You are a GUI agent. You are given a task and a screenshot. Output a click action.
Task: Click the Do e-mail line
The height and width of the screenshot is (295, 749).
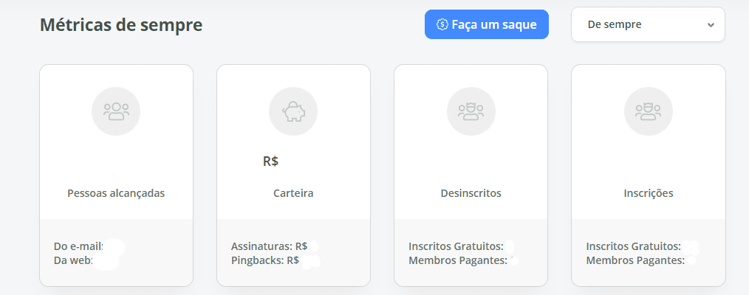point(78,246)
